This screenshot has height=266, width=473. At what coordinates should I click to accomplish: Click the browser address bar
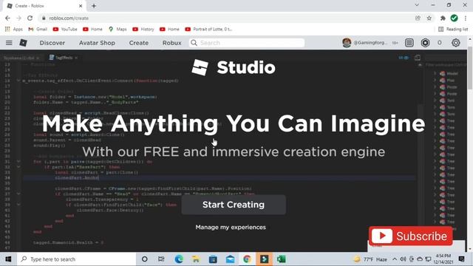[226, 18]
